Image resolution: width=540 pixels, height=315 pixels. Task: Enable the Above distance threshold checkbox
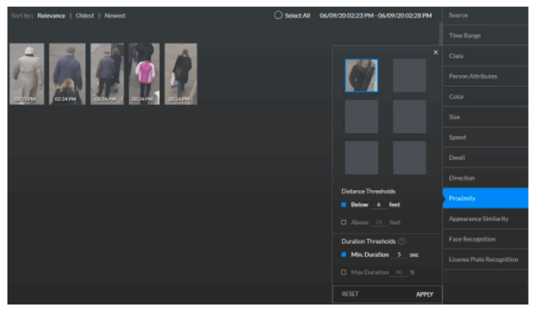pyautogui.click(x=344, y=222)
